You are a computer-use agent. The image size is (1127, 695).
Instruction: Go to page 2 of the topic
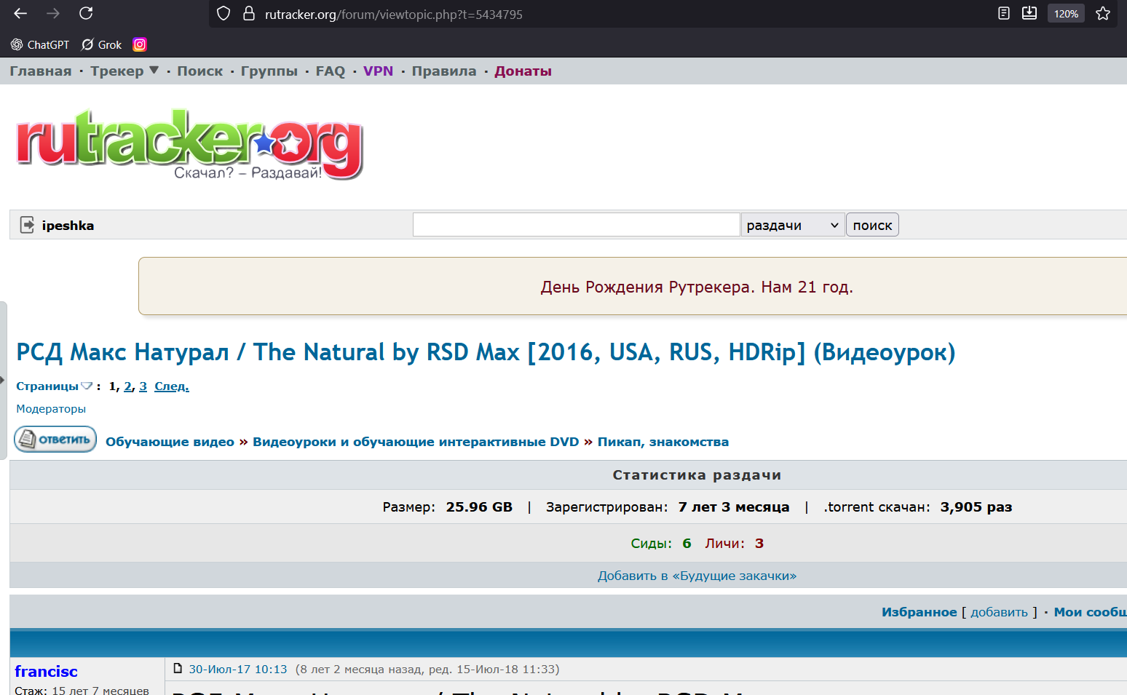128,386
